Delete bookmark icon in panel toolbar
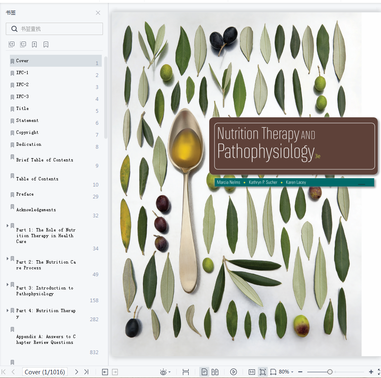Viewport: 381px width, 378px height. (x=46, y=44)
